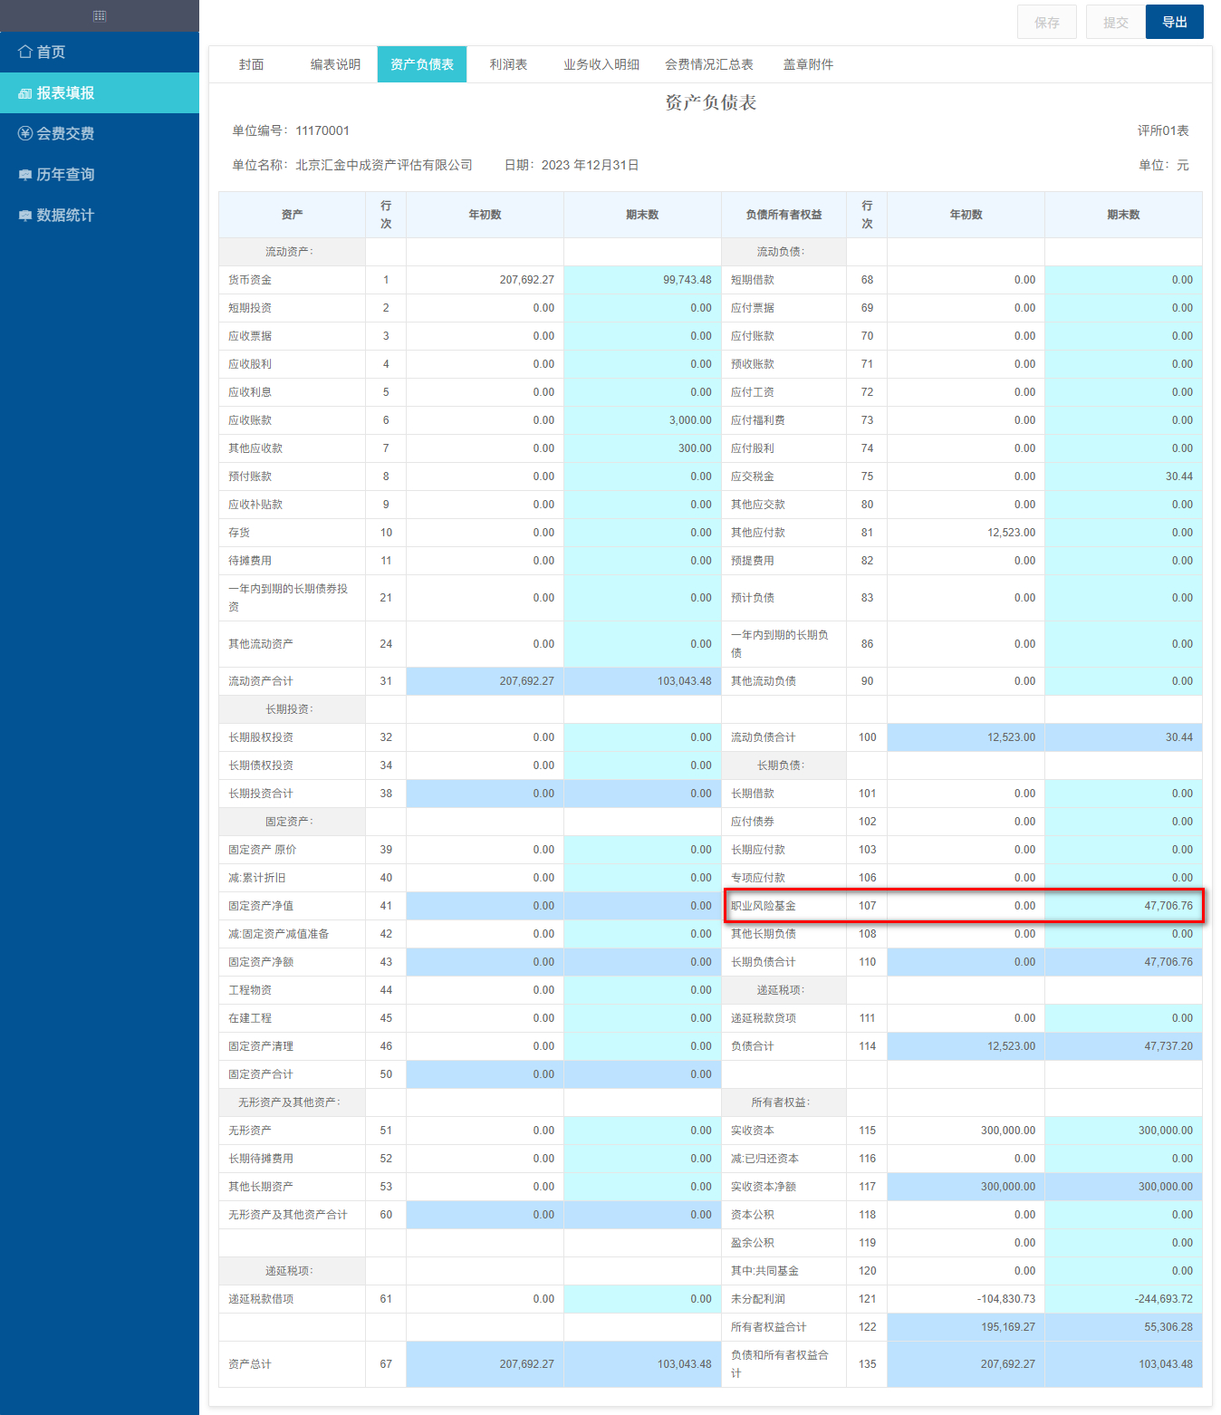Switch to 会费情况汇总表 tab
Image resolution: width=1221 pixels, height=1415 pixels.
coord(709,64)
